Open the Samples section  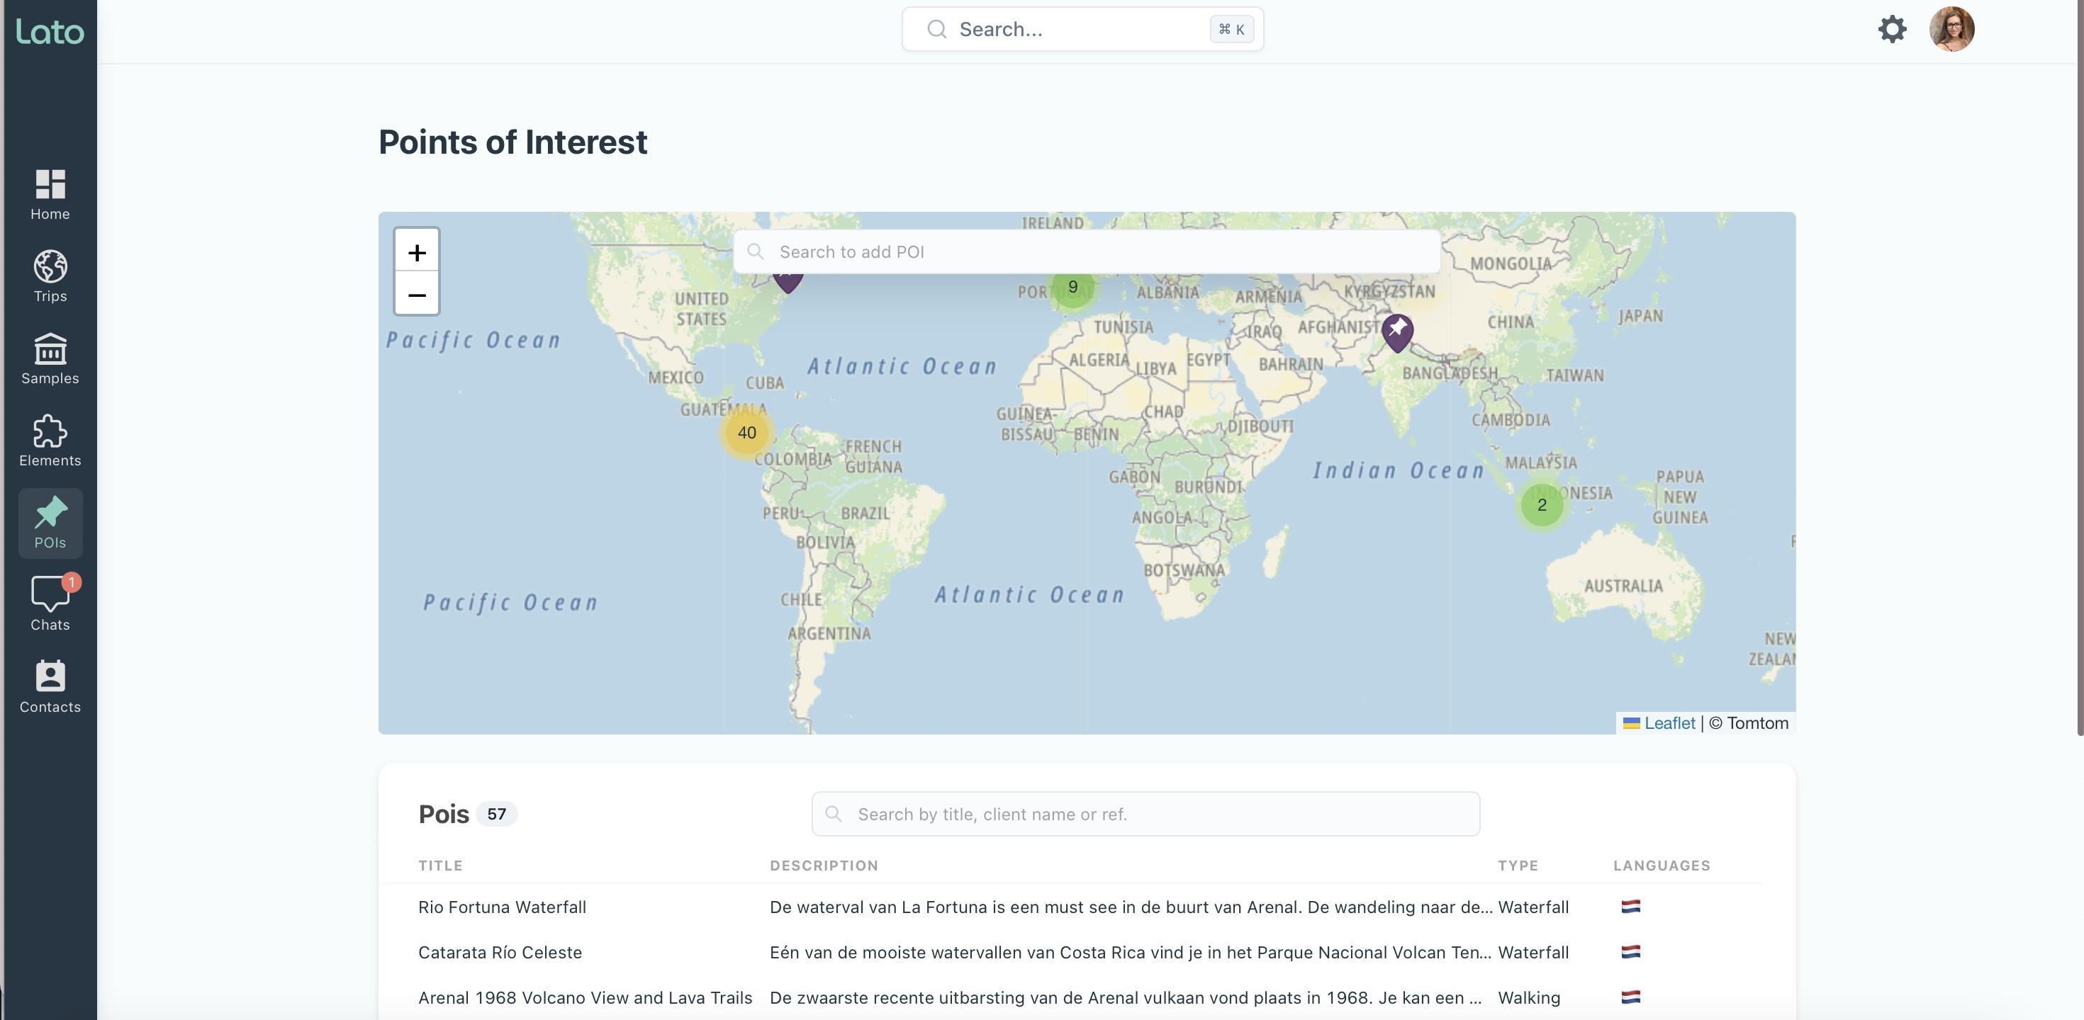pos(50,359)
